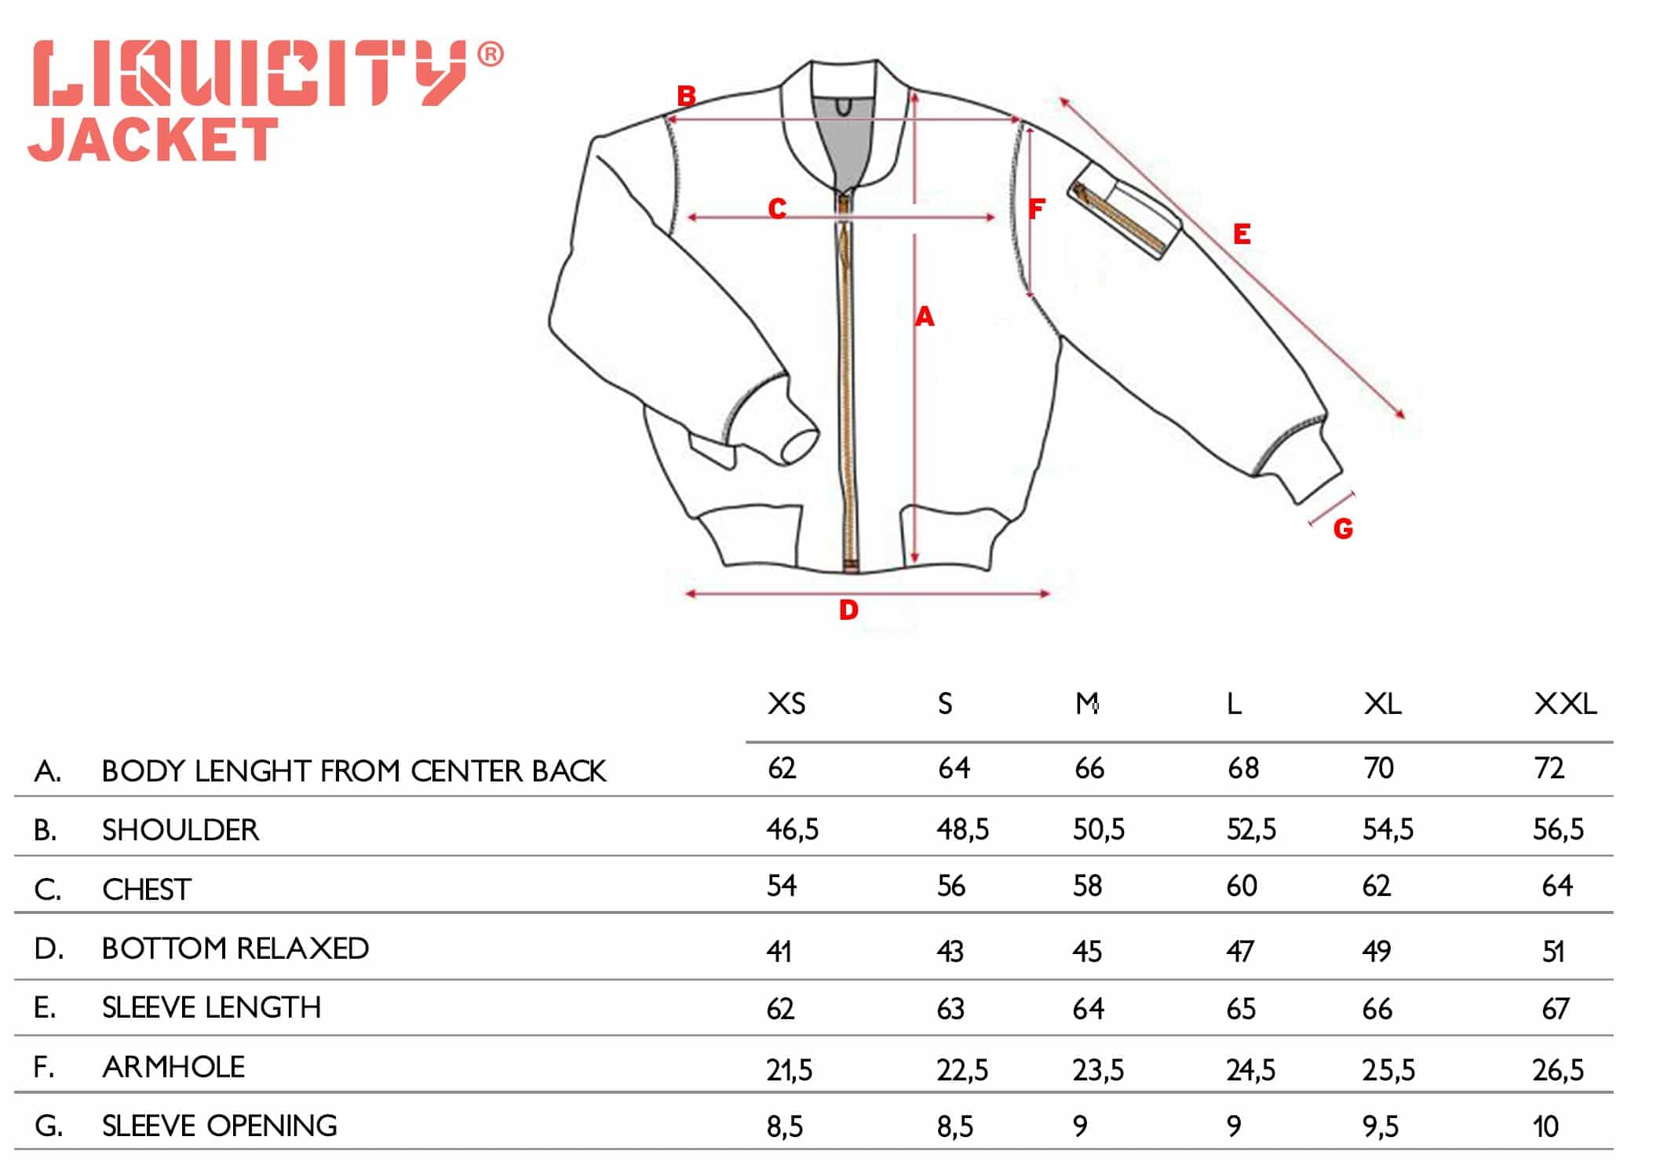The height and width of the screenshot is (1173, 1660).
Task: Click the ARMHOLE measurement row
Action: point(830,1066)
